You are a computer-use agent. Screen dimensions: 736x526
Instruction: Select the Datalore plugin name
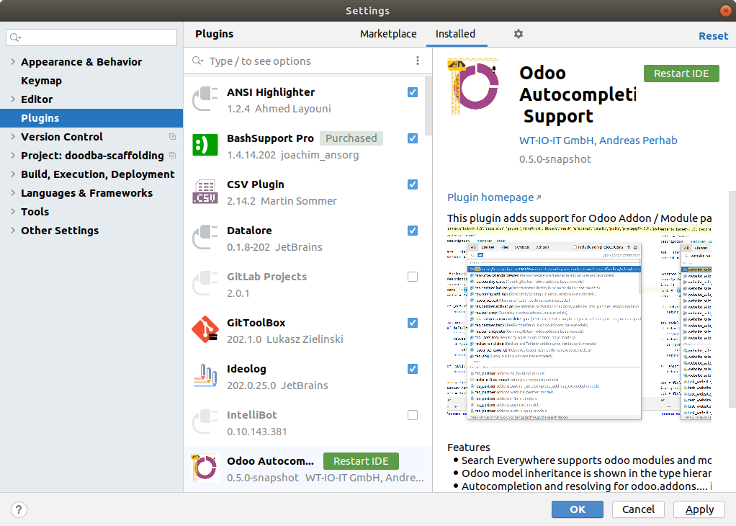(x=249, y=230)
